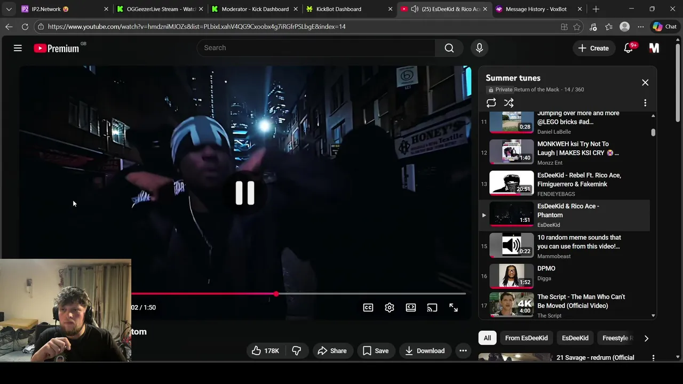Share this video
Viewport: 683px width, 384px height.
pyautogui.click(x=332, y=351)
